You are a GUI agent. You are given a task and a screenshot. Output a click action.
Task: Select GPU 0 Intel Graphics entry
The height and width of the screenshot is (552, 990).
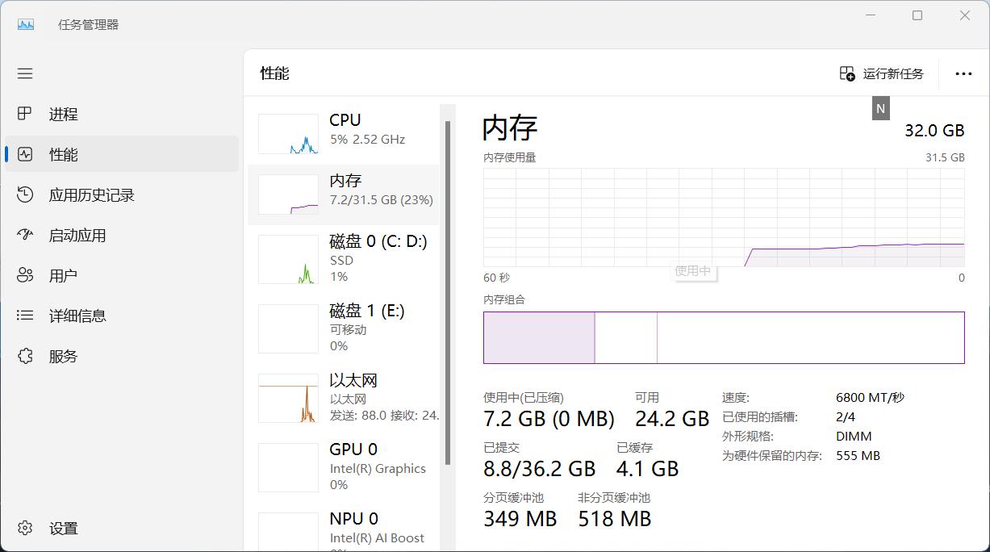(x=377, y=466)
